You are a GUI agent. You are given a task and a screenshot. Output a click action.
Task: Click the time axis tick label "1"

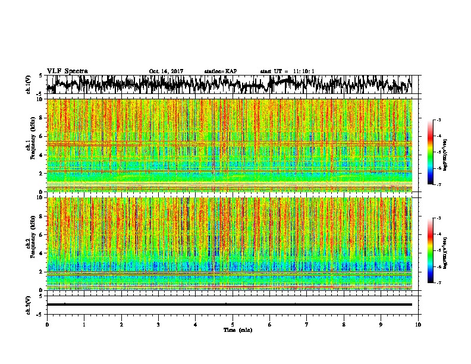(84, 325)
